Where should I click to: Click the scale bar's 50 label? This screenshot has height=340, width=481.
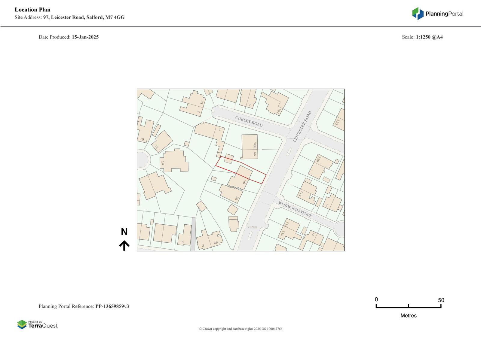[x=441, y=300]
